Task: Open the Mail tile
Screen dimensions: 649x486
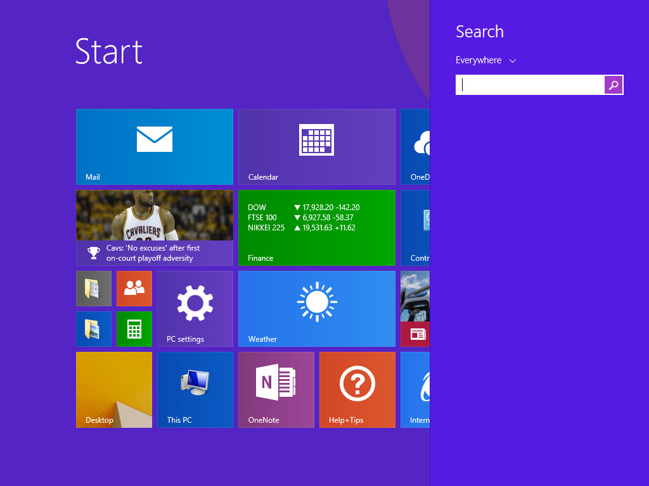Action: coord(155,147)
